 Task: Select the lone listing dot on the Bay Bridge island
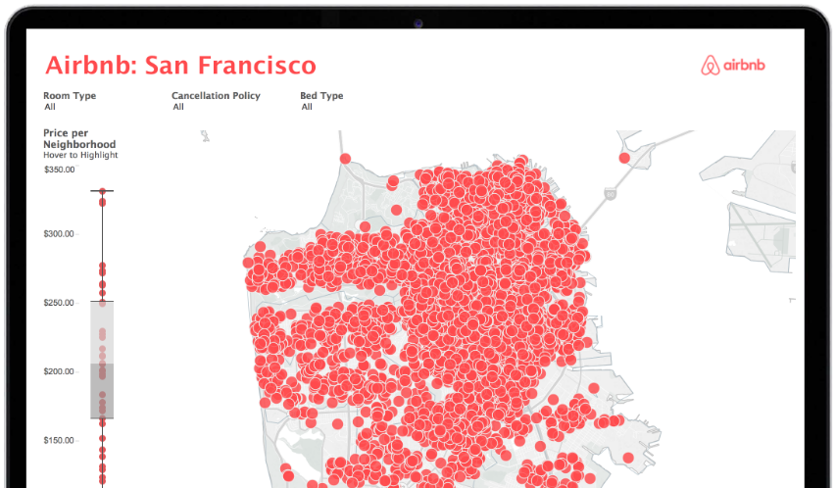pyautogui.click(x=624, y=158)
